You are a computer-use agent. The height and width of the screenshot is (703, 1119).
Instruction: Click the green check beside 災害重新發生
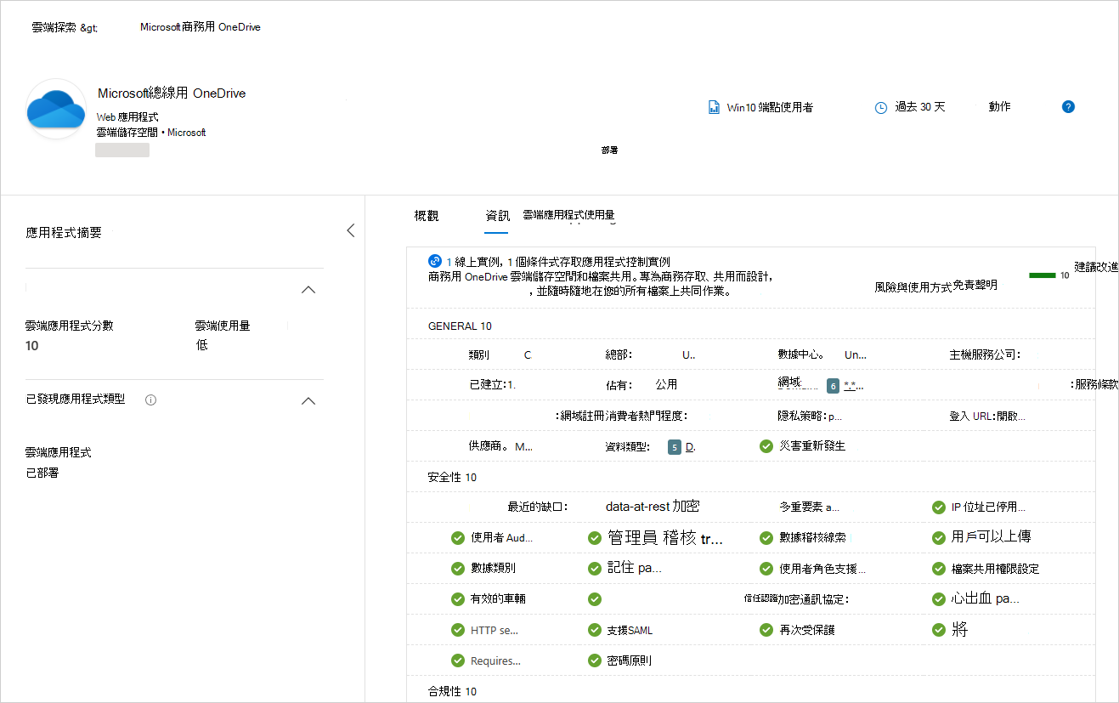[x=766, y=445]
